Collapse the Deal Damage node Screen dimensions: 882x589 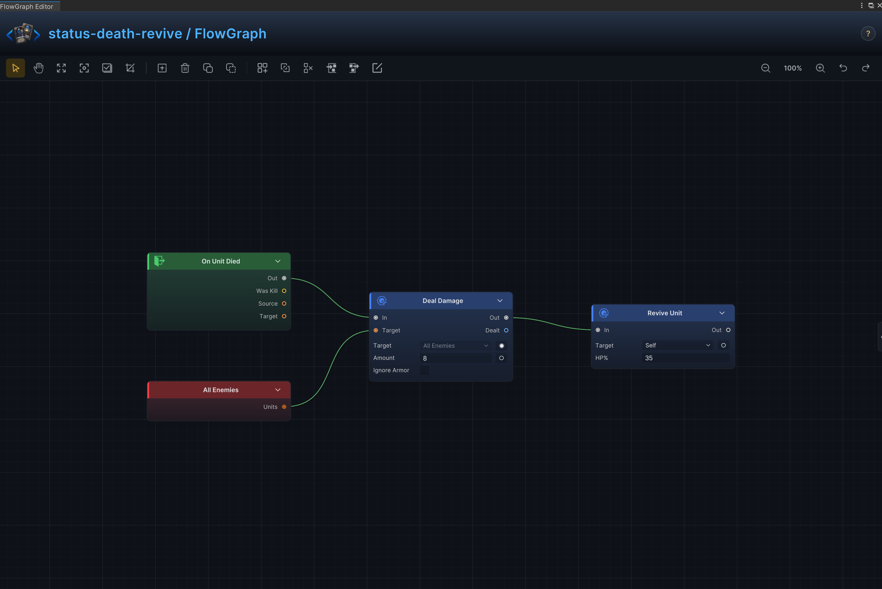500,301
